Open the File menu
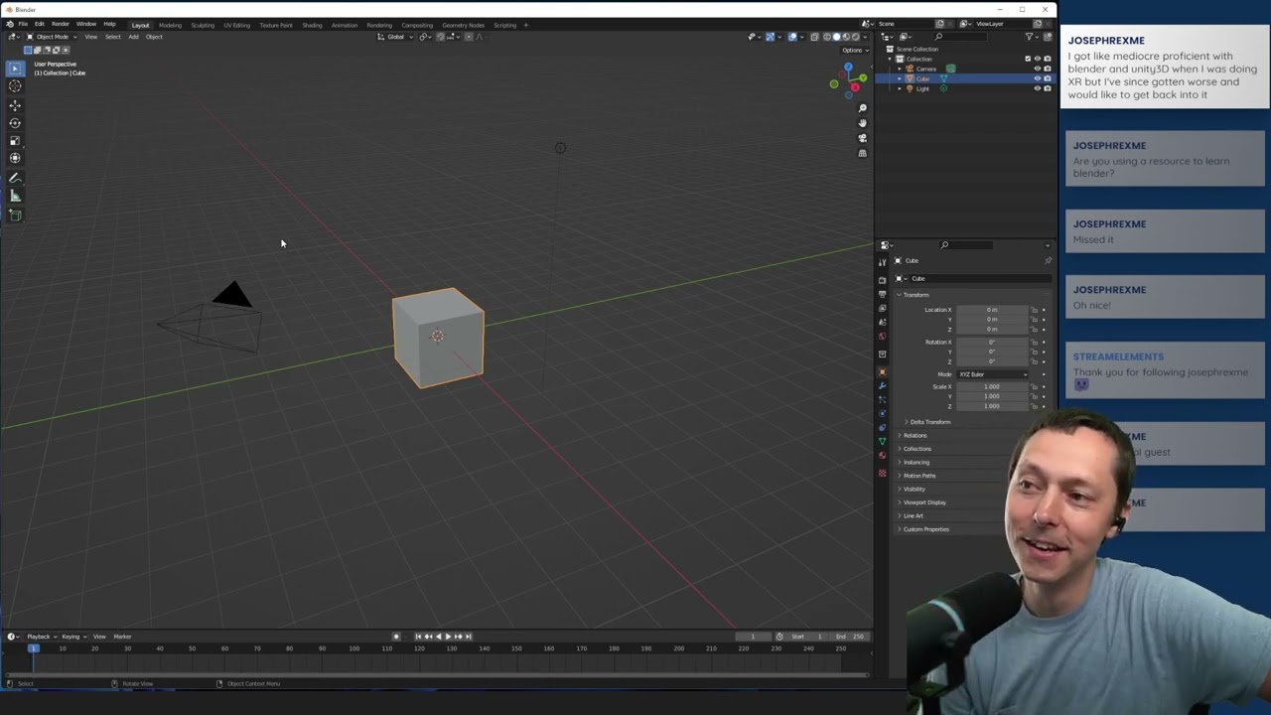The image size is (1271, 715). [23, 24]
